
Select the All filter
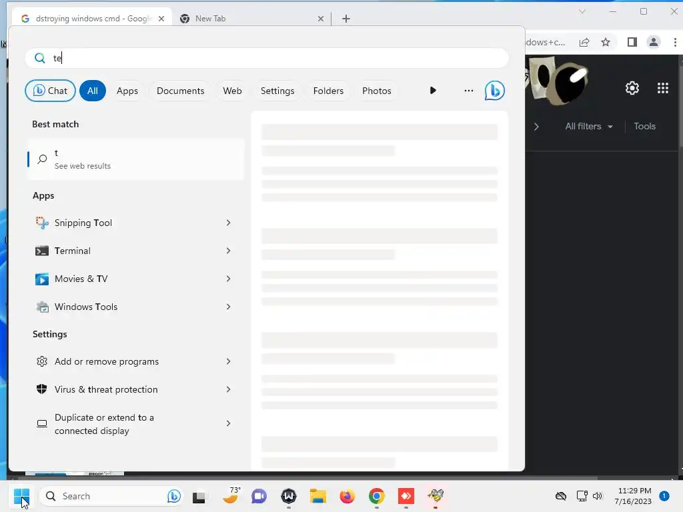[x=92, y=91]
